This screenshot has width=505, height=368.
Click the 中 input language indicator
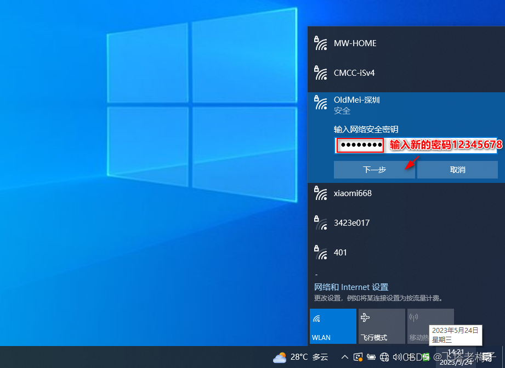pos(410,357)
